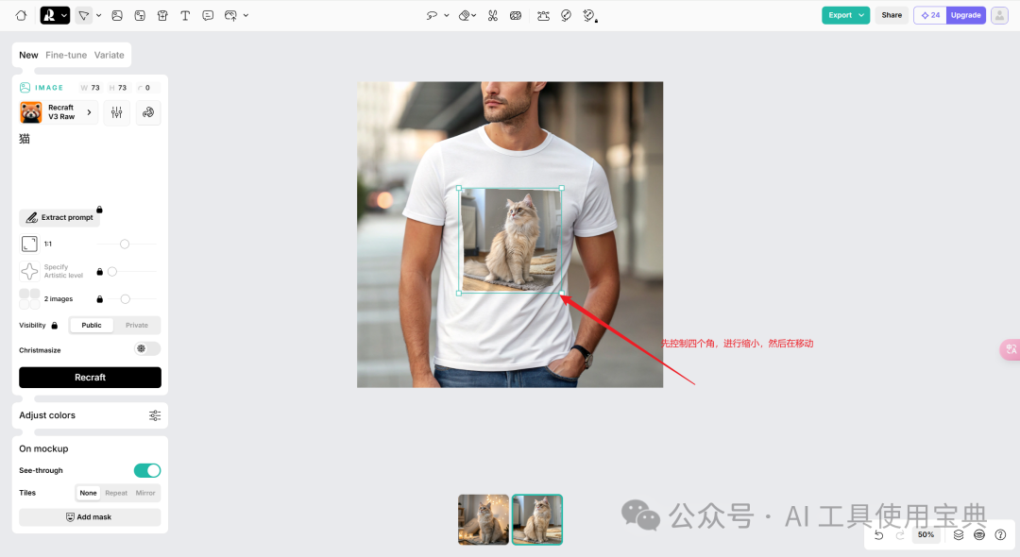Image resolution: width=1020 pixels, height=557 pixels.
Task: Click the undo arrow near the zoom control
Action: (878, 534)
